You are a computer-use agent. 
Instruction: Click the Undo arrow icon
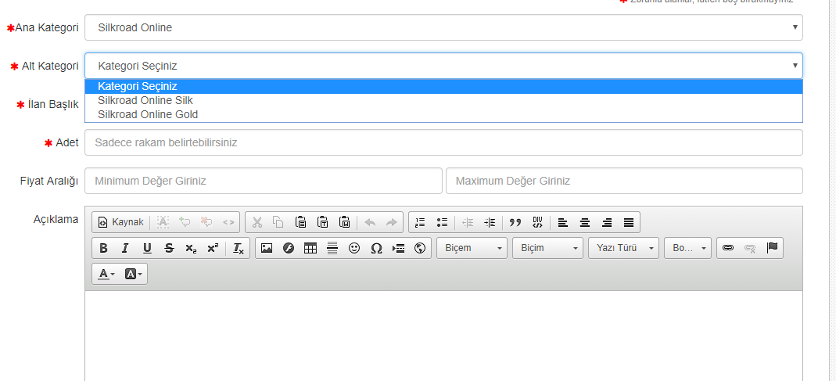coord(370,222)
